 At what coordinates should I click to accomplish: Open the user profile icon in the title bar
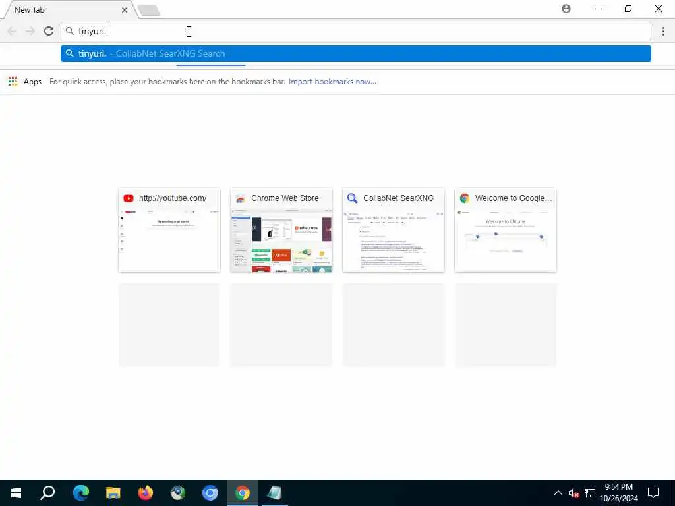566,9
